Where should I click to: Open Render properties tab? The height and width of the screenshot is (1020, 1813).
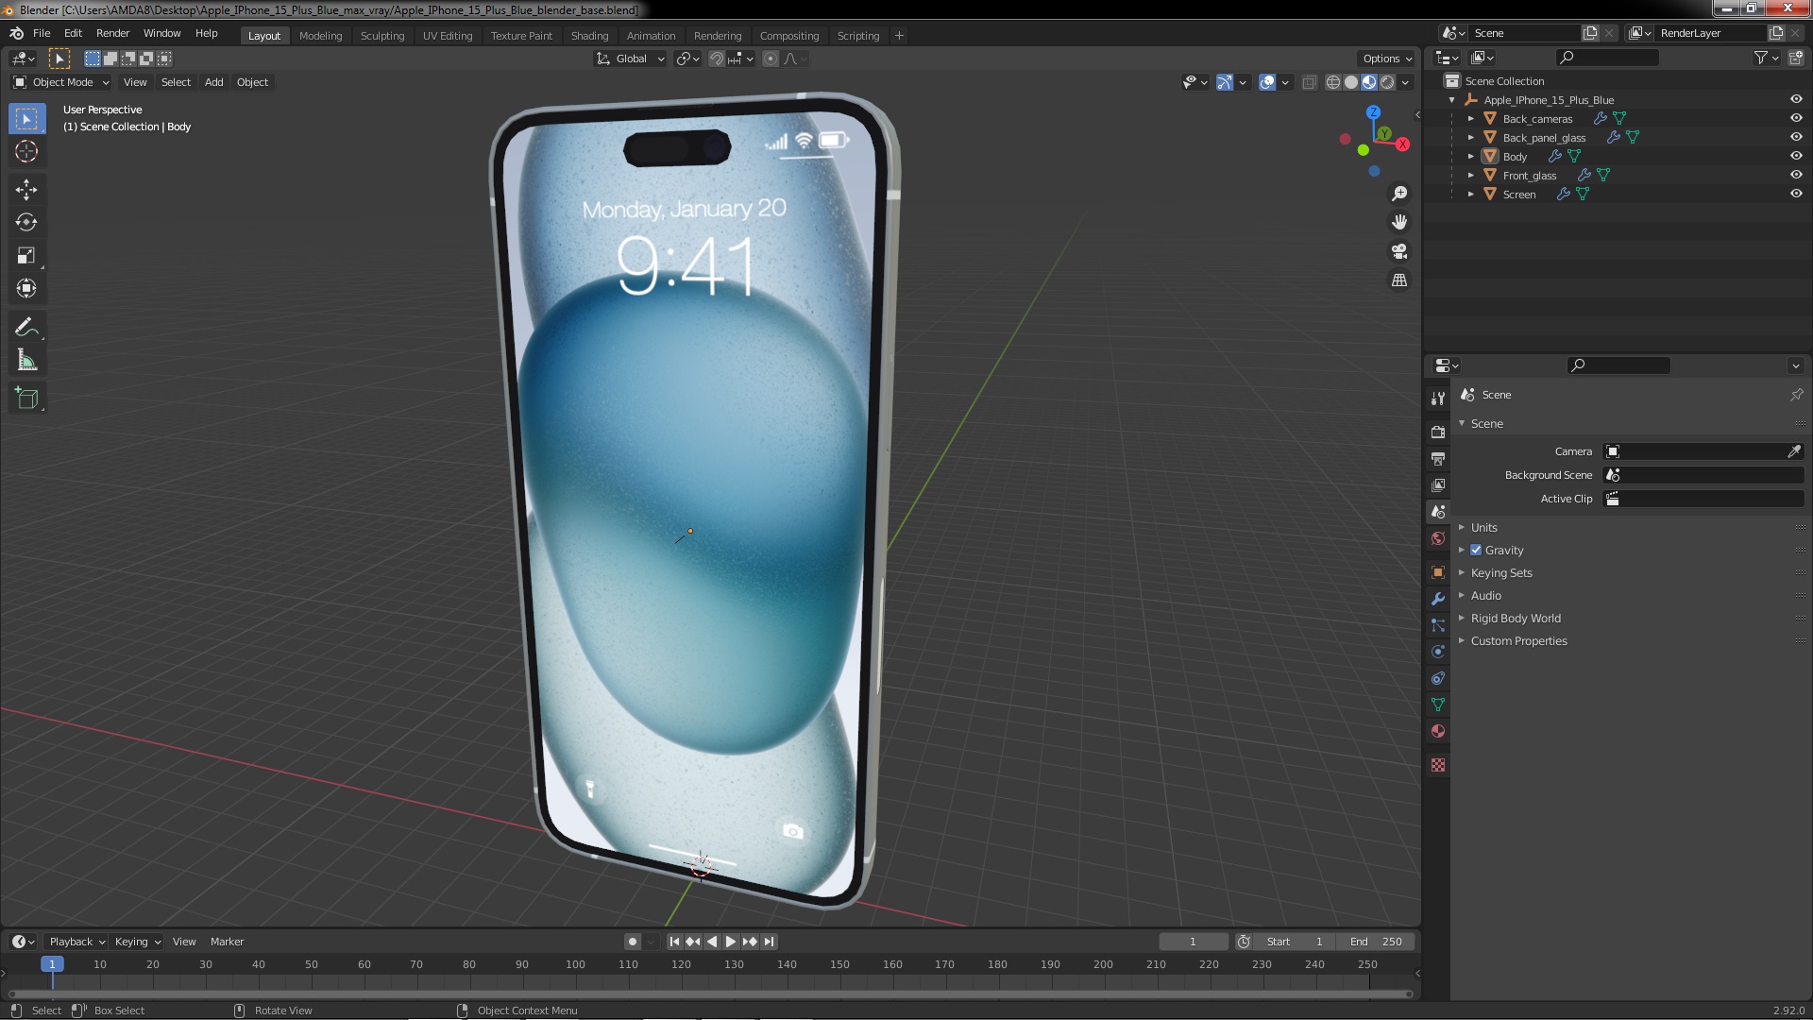1438,432
